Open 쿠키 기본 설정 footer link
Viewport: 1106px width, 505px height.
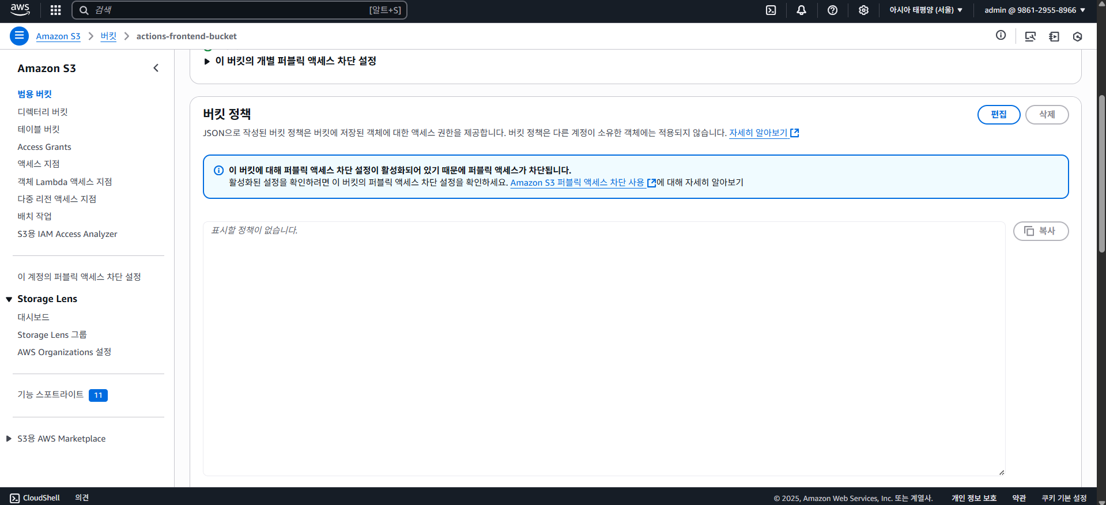click(1064, 498)
